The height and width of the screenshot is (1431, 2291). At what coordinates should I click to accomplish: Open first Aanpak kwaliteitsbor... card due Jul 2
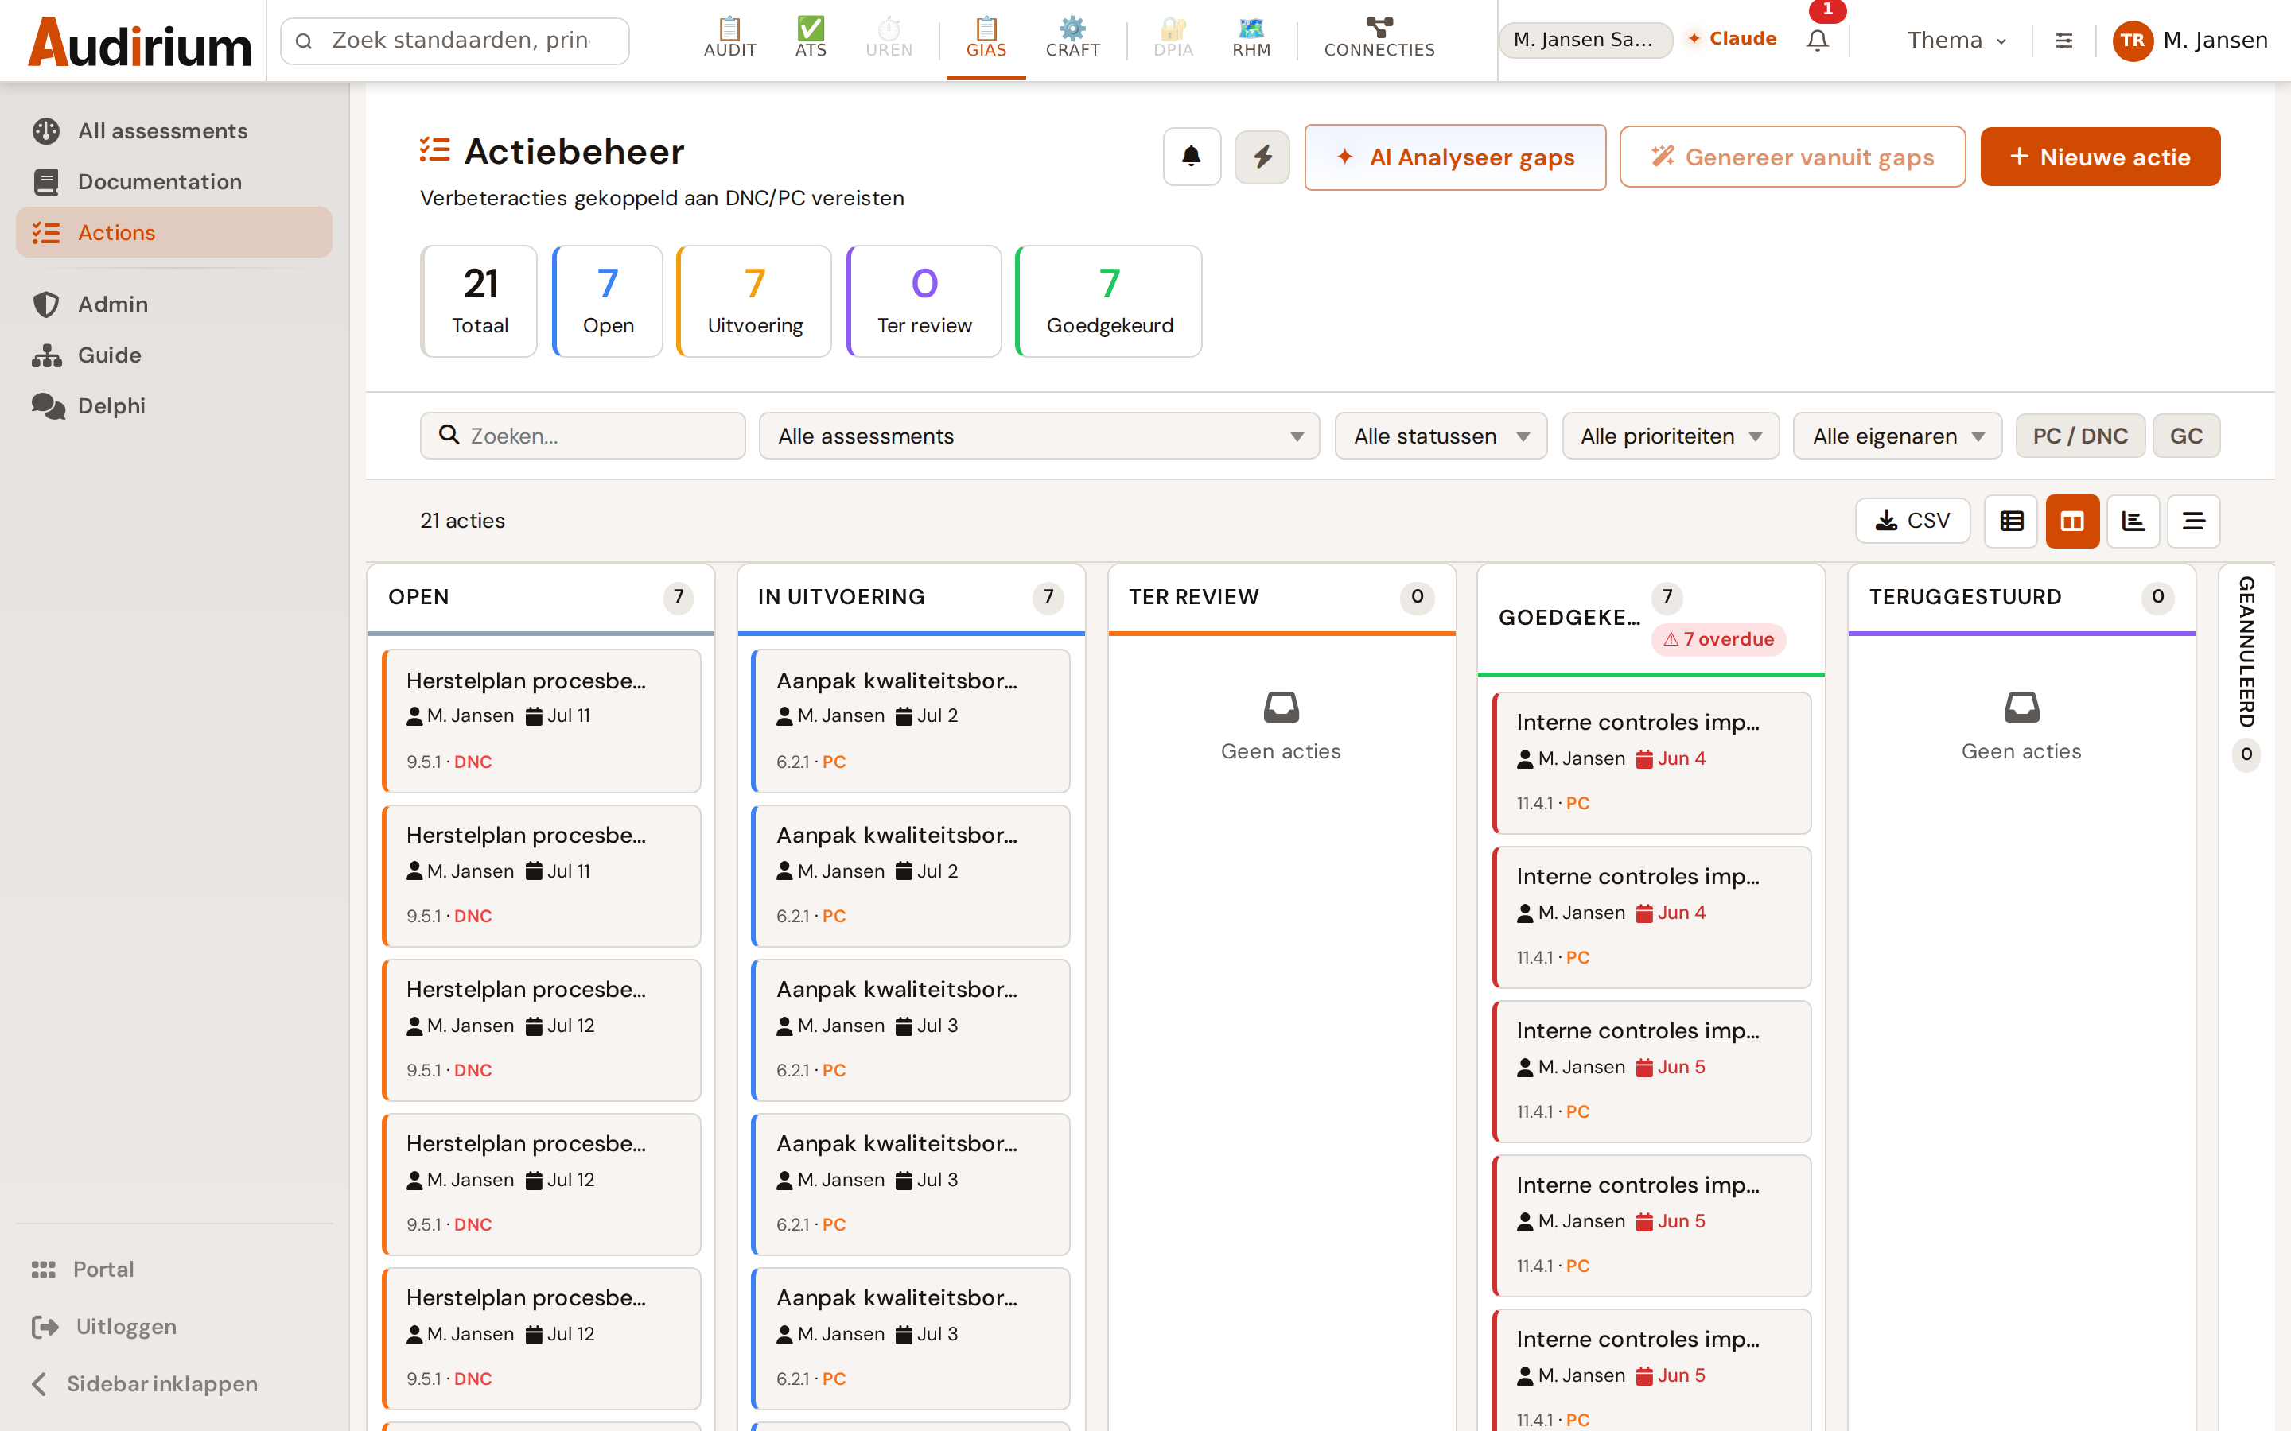click(911, 720)
